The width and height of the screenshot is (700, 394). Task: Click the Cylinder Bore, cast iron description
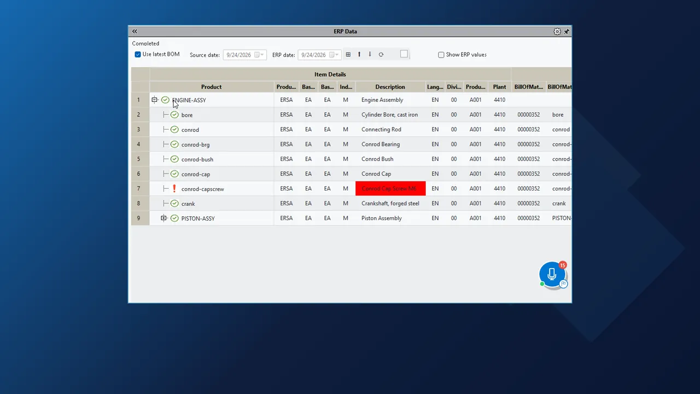(x=390, y=115)
